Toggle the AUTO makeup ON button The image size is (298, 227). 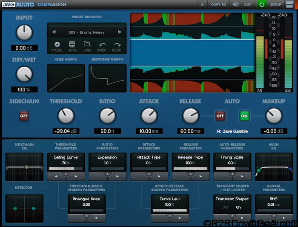tap(244, 116)
